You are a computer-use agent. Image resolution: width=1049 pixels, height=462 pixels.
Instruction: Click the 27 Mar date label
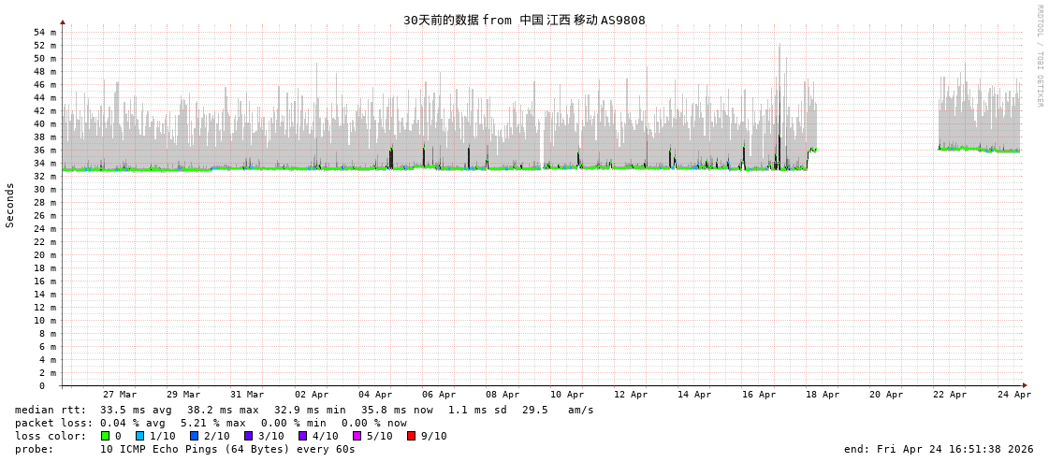click(120, 395)
